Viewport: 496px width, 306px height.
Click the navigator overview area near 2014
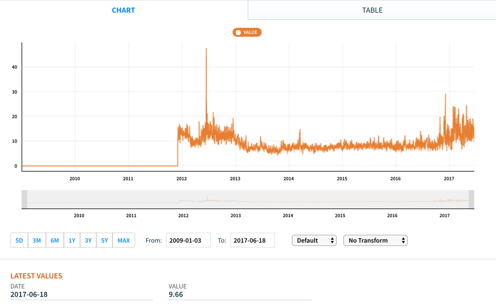[288, 199]
